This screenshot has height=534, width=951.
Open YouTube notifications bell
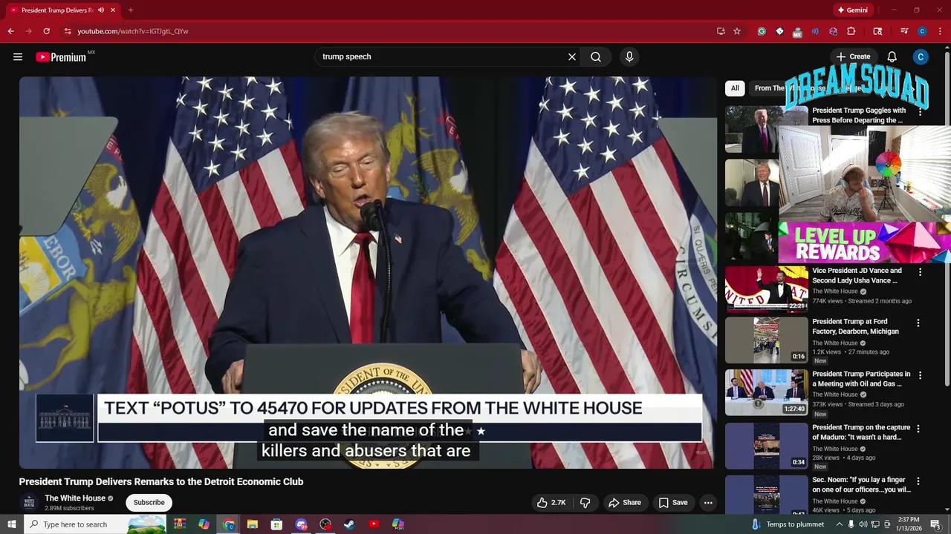[892, 57]
